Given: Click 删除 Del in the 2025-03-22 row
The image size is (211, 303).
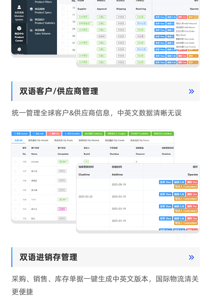Looking at the screenshot, I should click(x=192, y=194).
